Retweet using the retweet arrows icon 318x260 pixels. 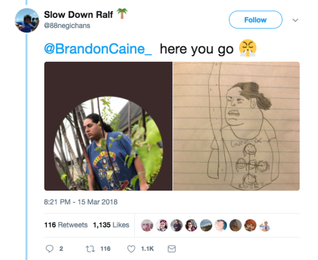tap(90, 249)
